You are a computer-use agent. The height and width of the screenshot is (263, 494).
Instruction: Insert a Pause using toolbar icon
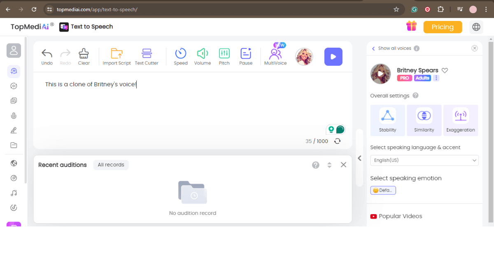tap(246, 53)
